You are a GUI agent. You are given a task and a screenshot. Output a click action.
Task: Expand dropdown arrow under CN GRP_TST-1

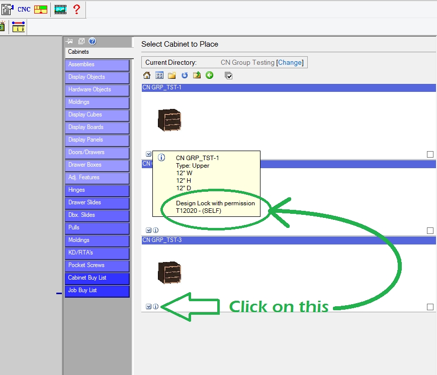pos(148,154)
